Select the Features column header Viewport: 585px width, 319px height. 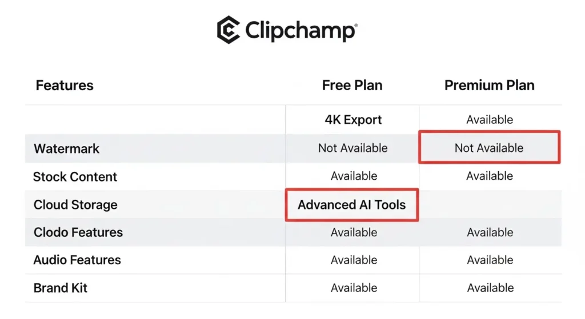click(65, 86)
